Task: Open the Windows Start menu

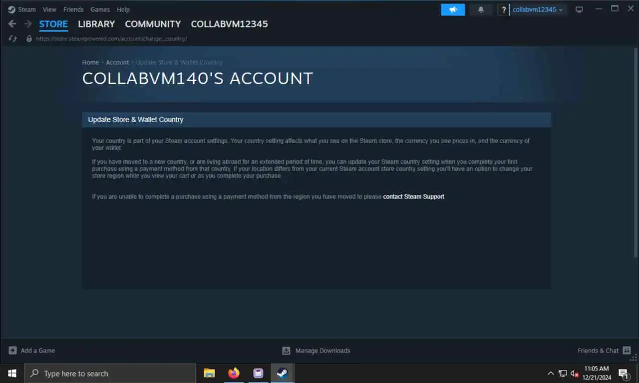Action: click(12, 373)
